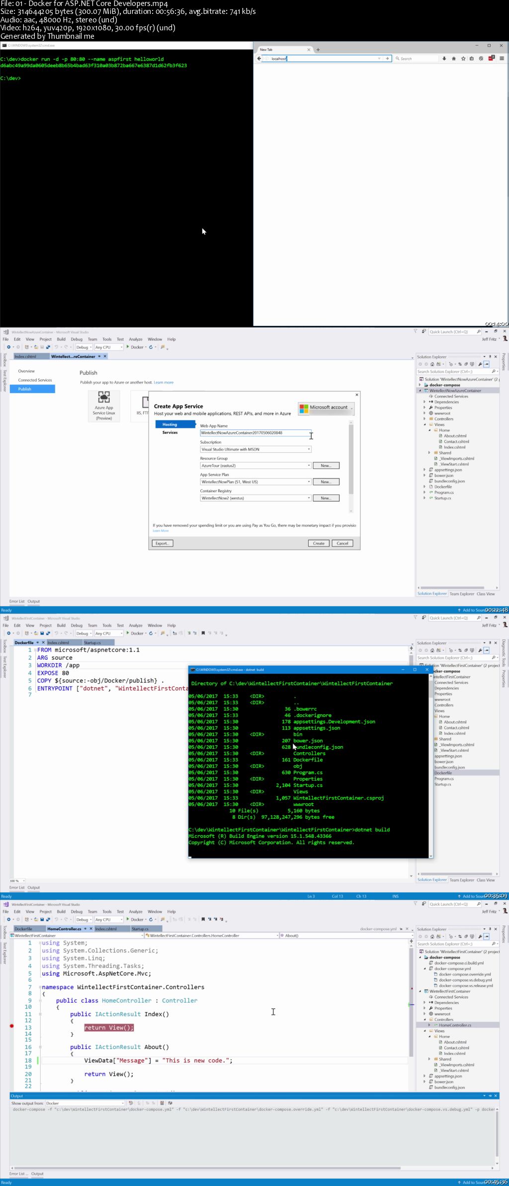Image resolution: width=509 pixels, height=1186 pixels.
Task: Open Connected Services in the publish sidebar
Action: pyautogui.click(x=35, y=380)
